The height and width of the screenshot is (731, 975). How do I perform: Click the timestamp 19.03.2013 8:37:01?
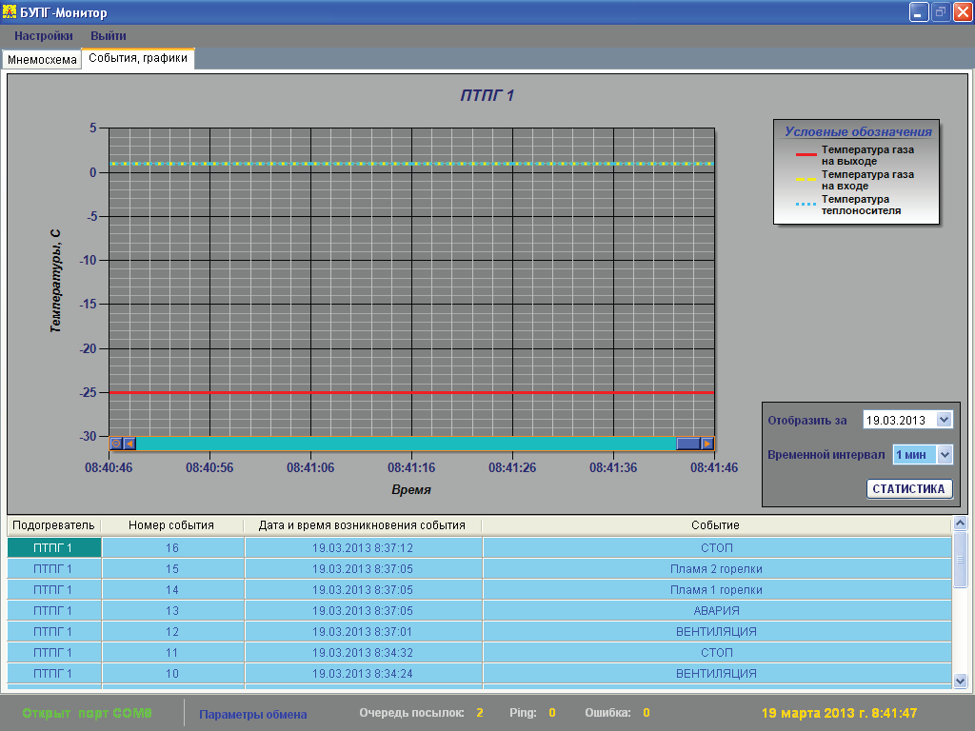(x=363, y=632)
